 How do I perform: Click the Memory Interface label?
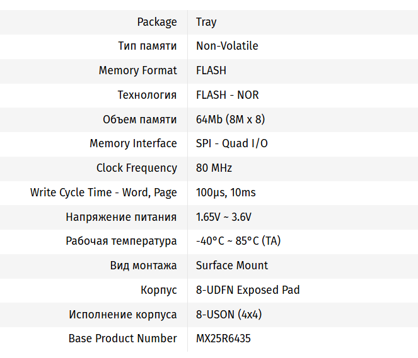(x=133, y=143)
